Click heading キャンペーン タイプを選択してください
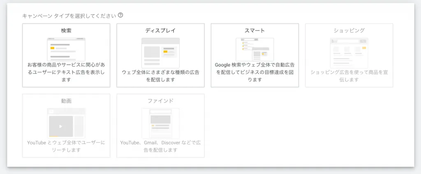Screen dimensions: 421x174 tap(69, 16)
